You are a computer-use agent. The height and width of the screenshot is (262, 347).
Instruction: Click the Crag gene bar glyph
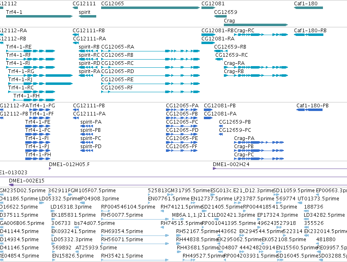click(x=256, y=25)
